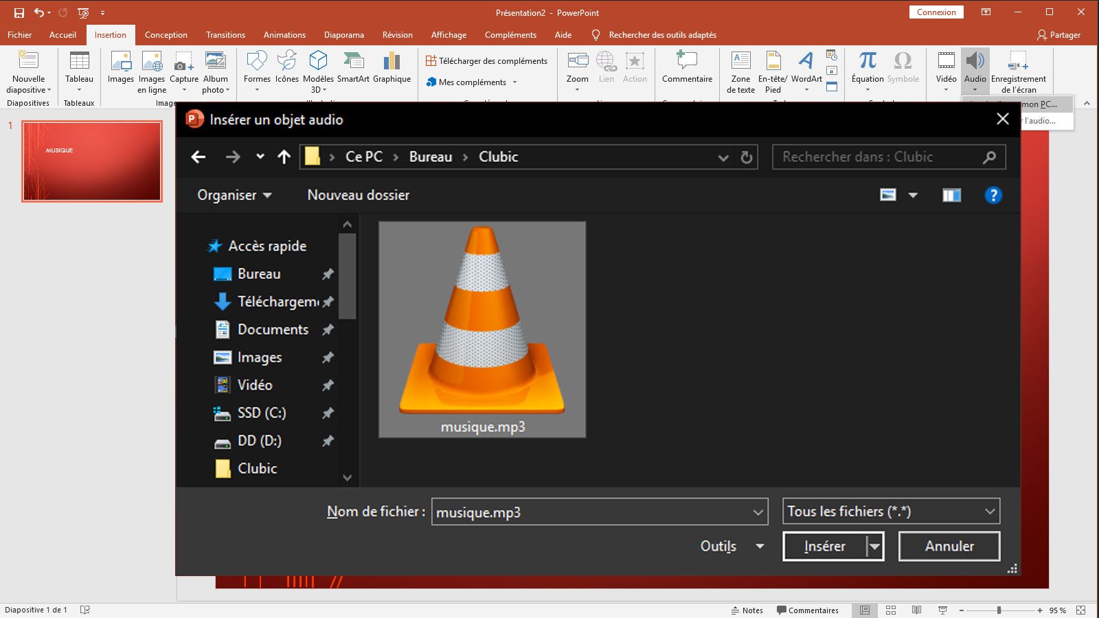This screenshot has height=618, width=1099.
Task: Select Documents in the navigation pane
Action: (273, 330)
